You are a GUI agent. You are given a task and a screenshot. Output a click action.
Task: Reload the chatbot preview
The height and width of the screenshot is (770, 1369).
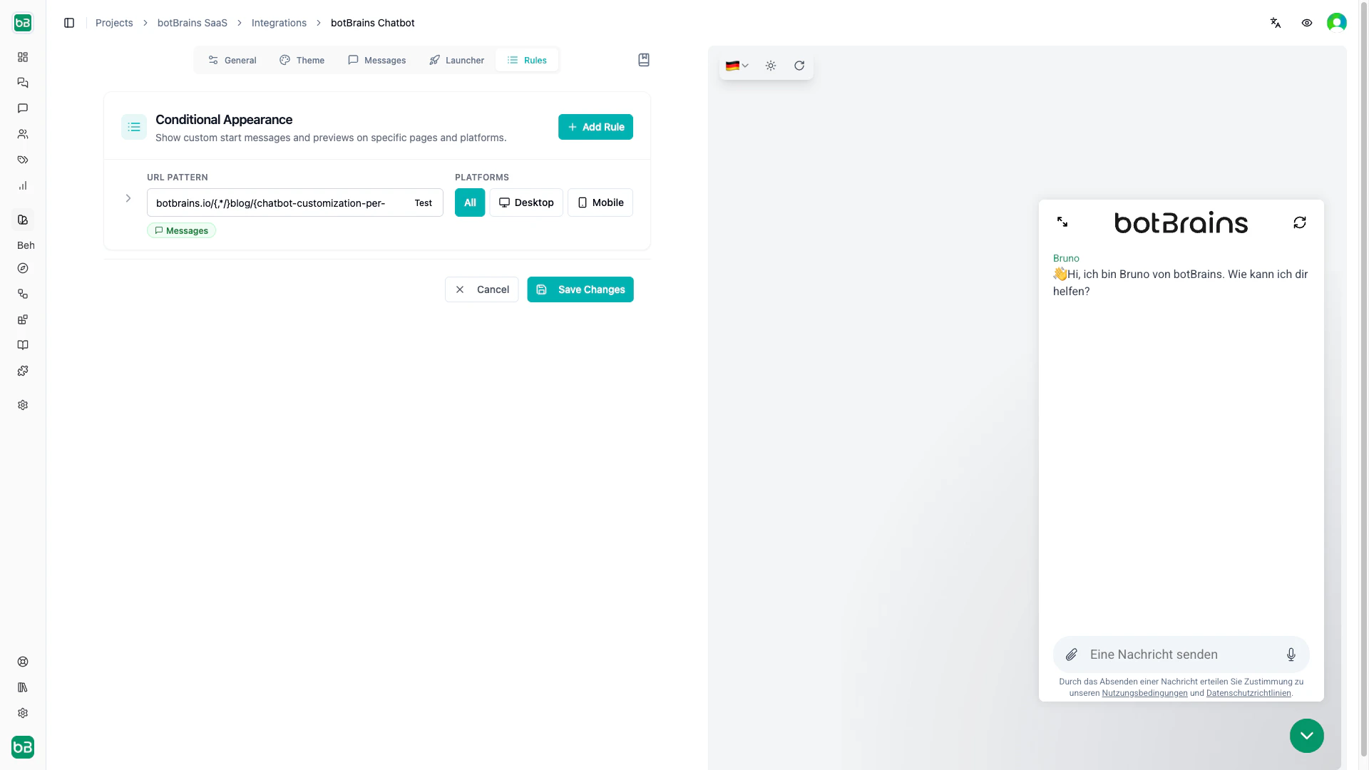pos(799,66)
